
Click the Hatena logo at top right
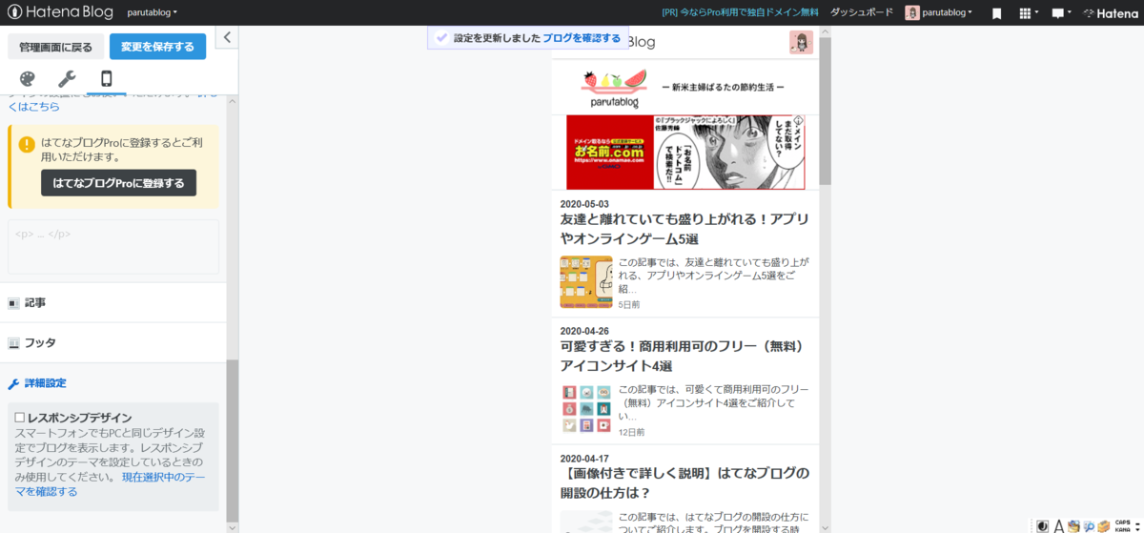pos(1111,13)
